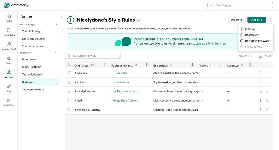Open the Columns dropdown
Screen dimensions: 279x150
(244, 56)
